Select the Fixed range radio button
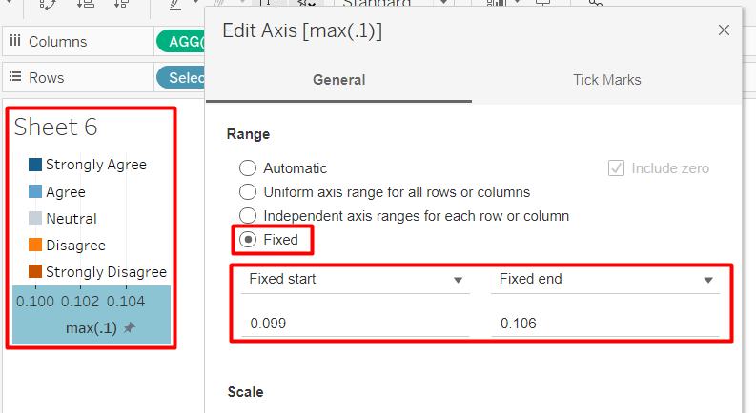Viewport: 756px width, 413px height. point(248,239)
